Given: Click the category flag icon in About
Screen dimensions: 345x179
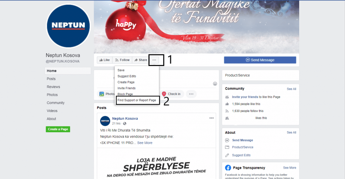Looking at the screenshot, I should 227,147.
